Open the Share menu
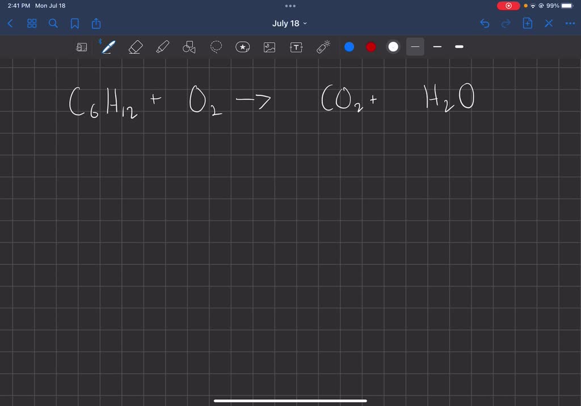The width and height of the screenshot is (581, 406). click(x=96, y=23)
